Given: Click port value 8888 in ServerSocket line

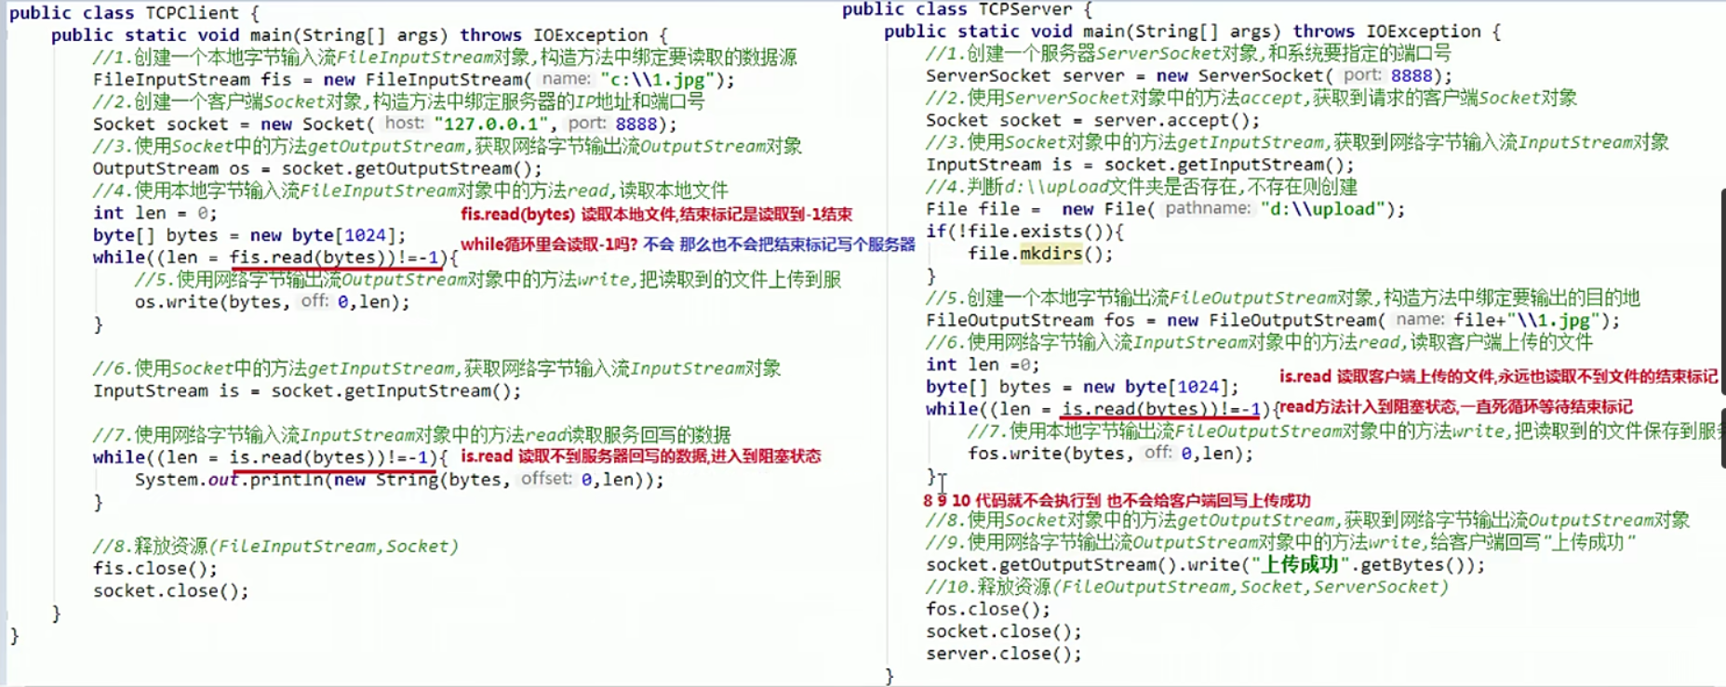Looking at the screenshot, I should click(x=1412, y=76).
